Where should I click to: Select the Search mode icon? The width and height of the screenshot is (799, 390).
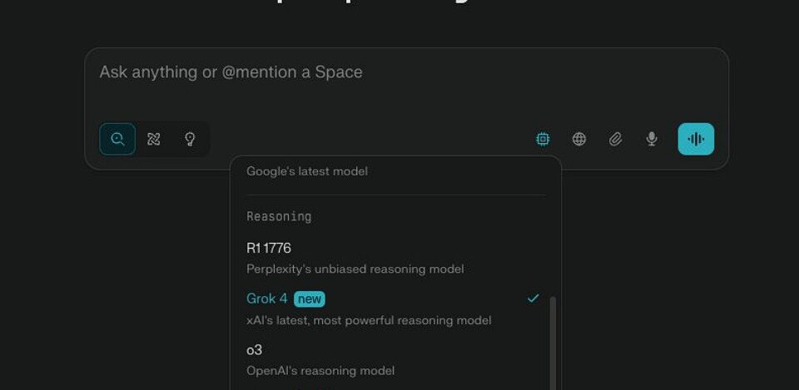pyautogui.click(x=117, y=139)
